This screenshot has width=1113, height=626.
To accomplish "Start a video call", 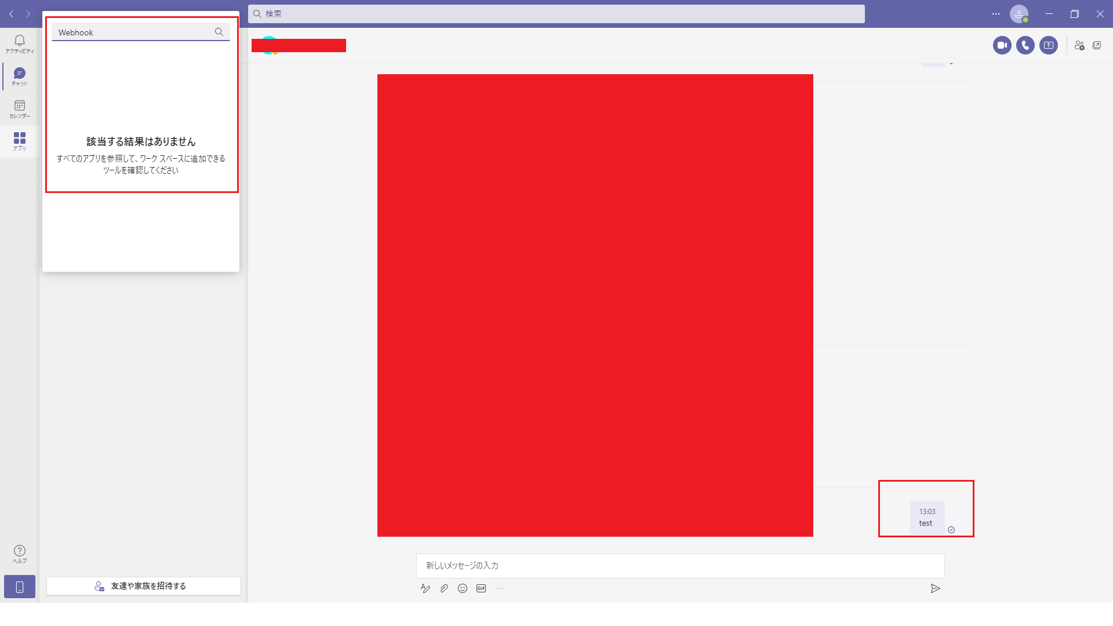I will point(1001,45).
